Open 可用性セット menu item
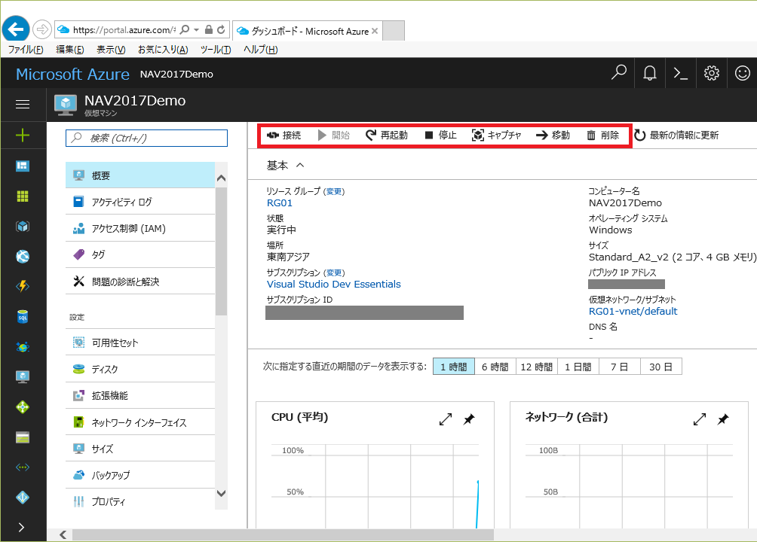This screenshot has height=542, width=757. 140,343
